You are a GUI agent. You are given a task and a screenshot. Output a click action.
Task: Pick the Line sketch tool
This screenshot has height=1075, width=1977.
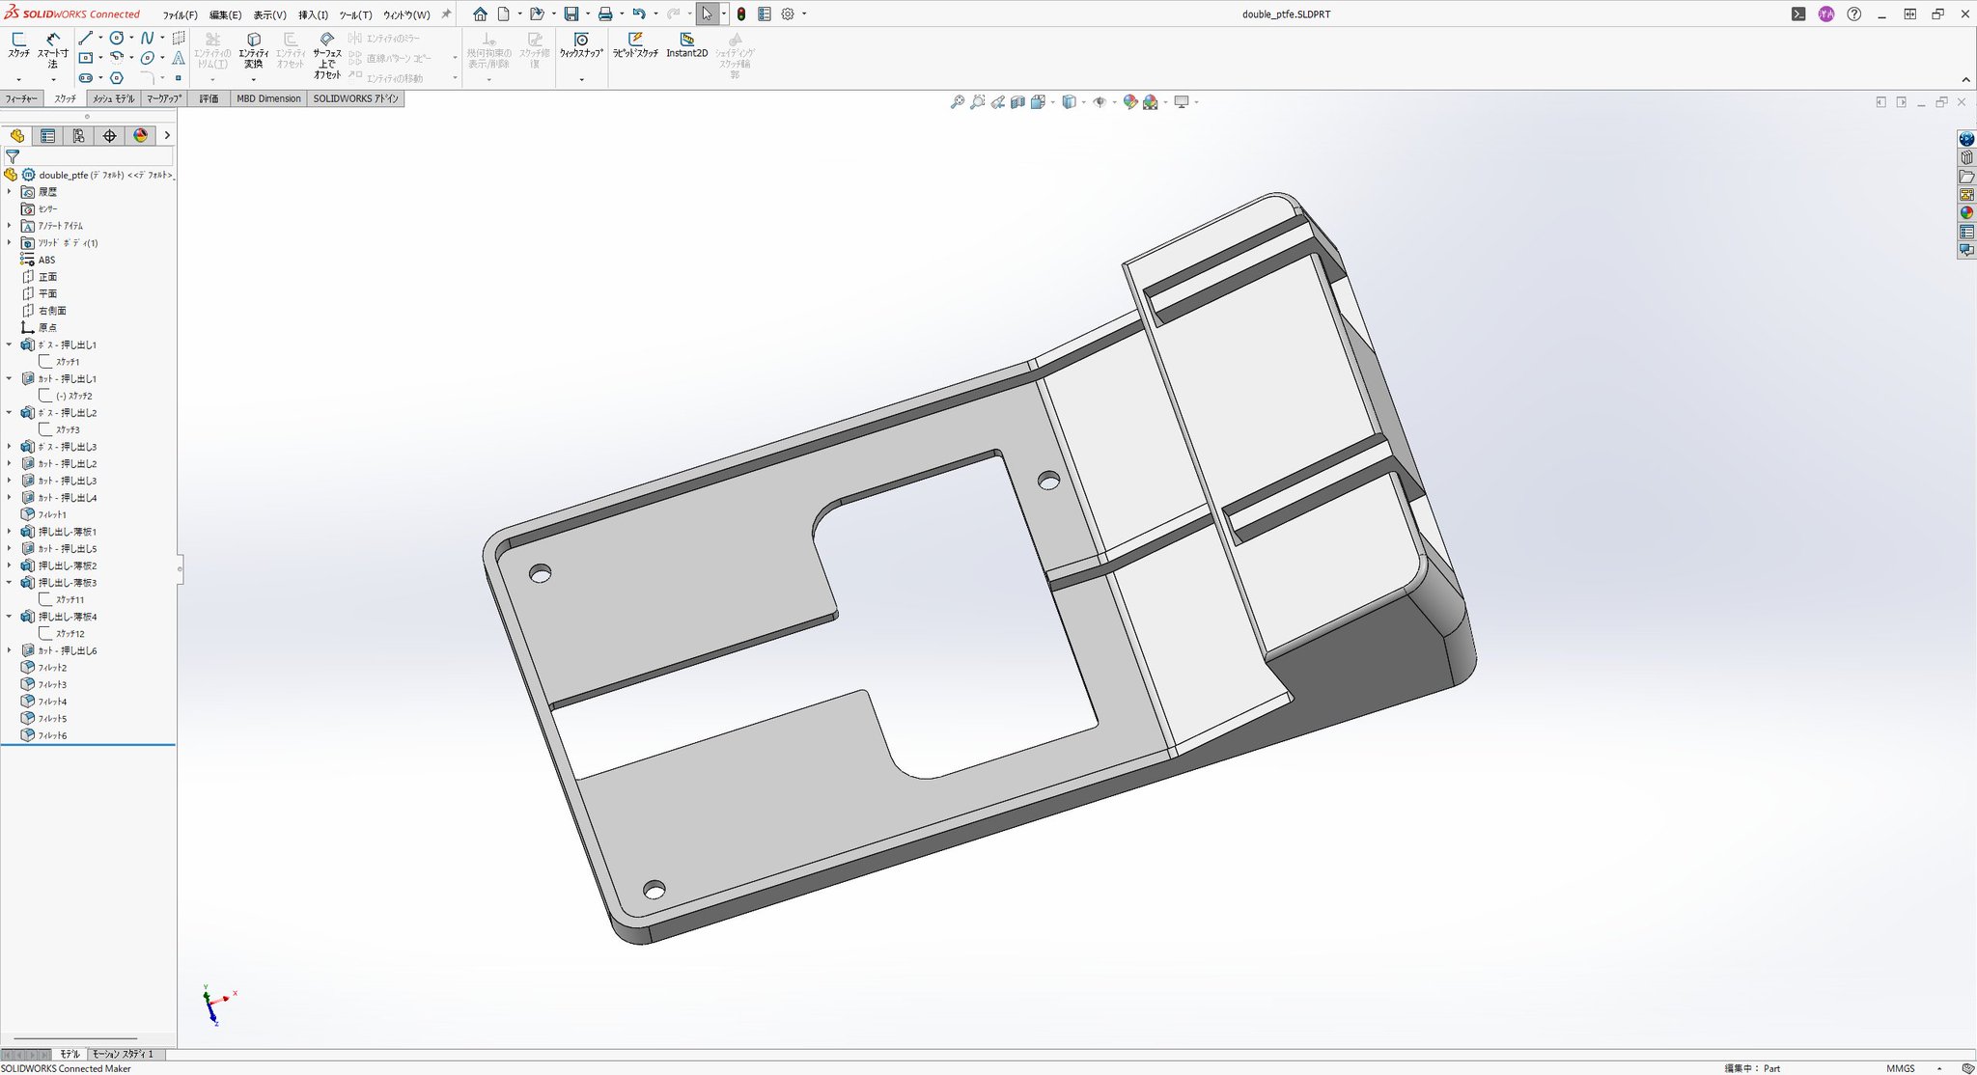(x=86, y=38)
